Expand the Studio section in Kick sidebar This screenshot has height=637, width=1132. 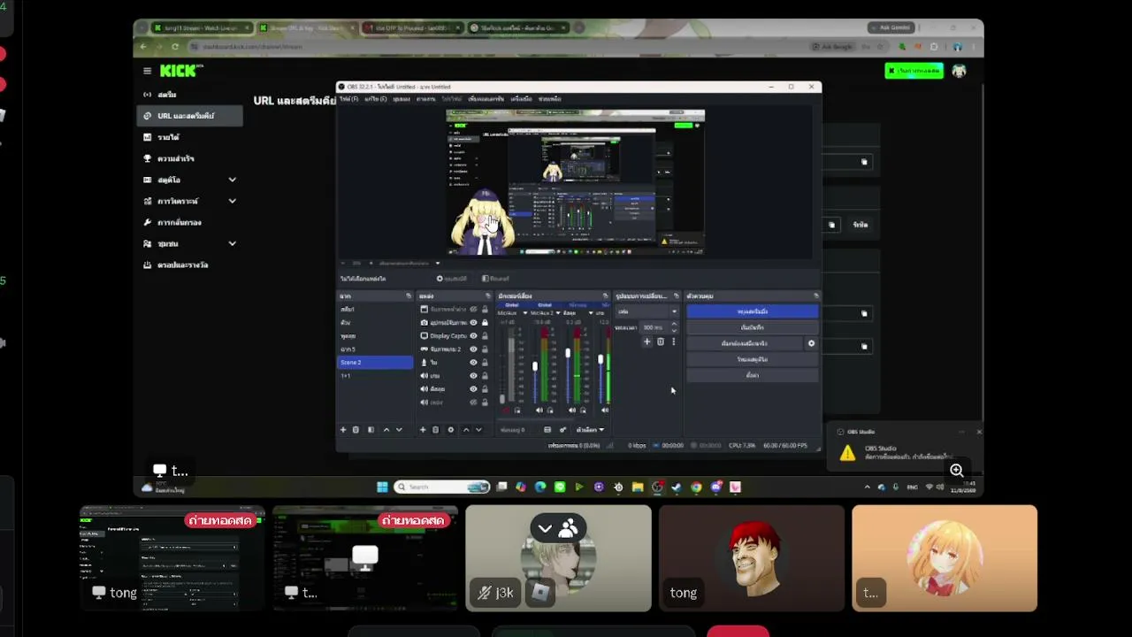point(232,180)
